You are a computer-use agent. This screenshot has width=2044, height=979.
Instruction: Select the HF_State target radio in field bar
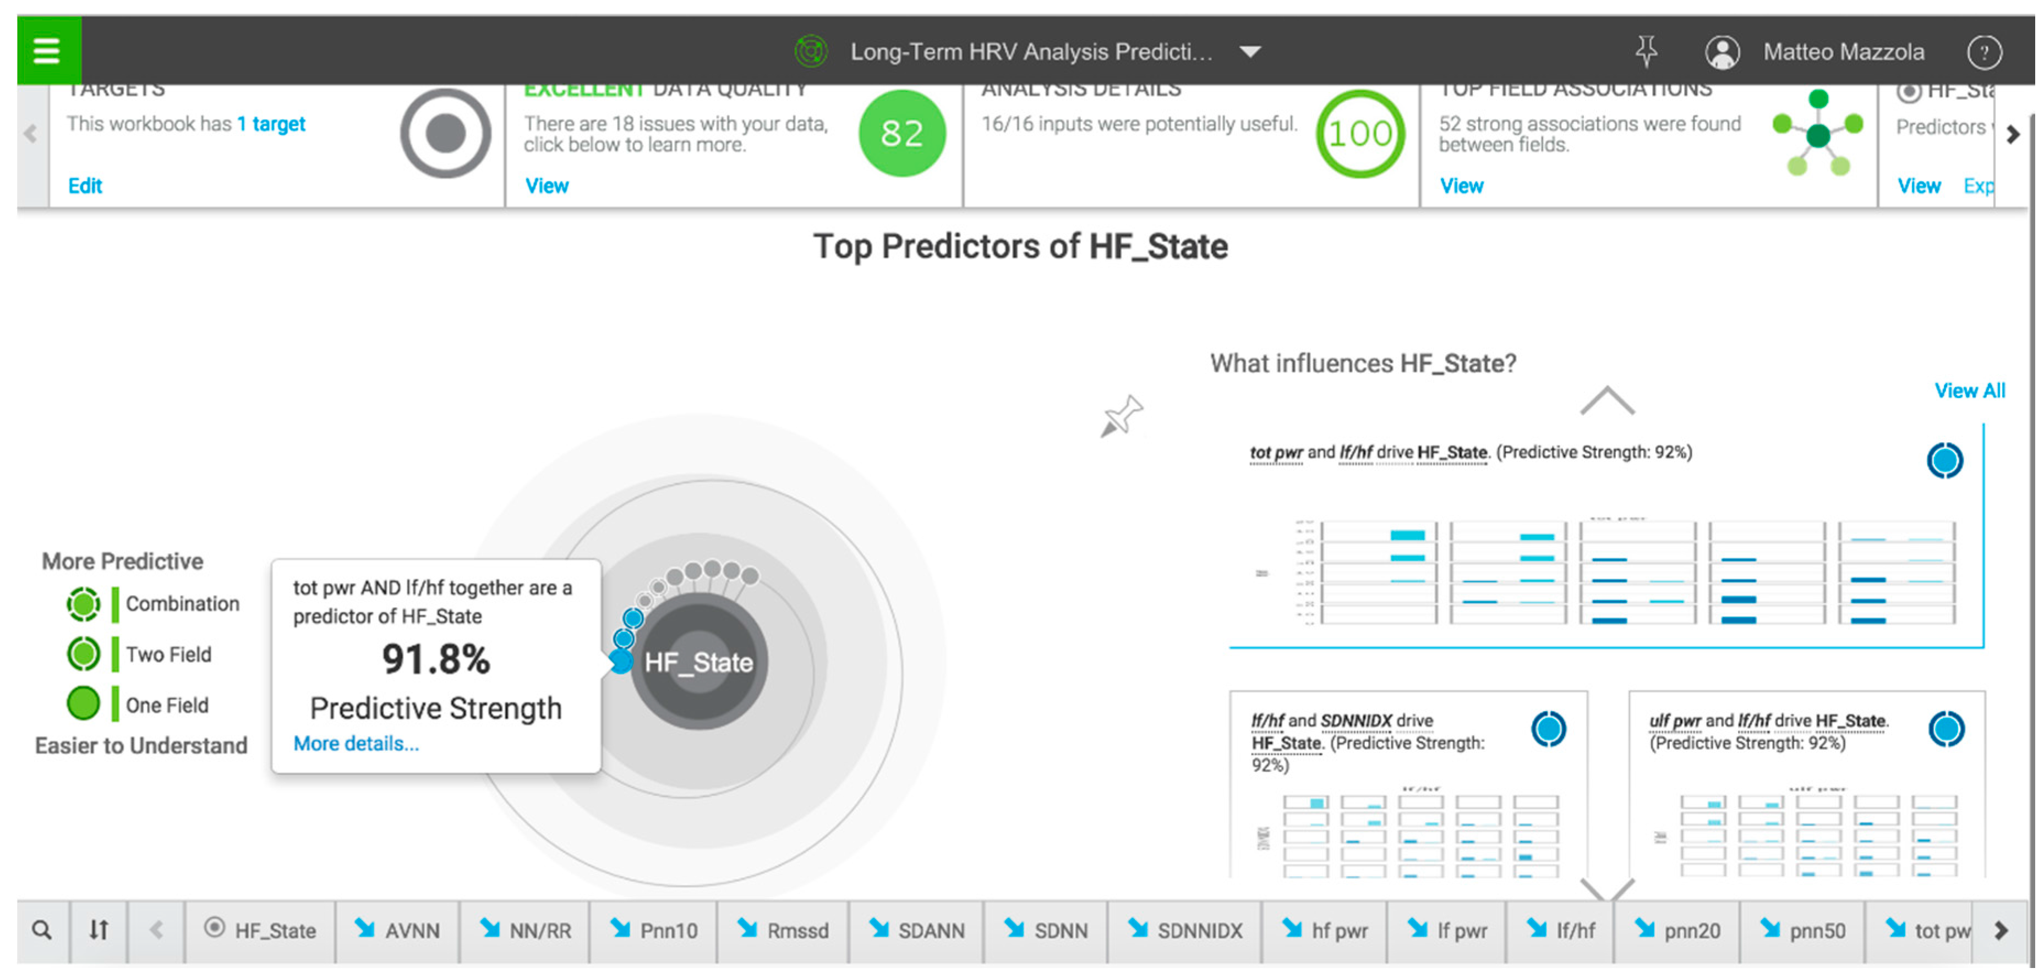pos(214,927)
